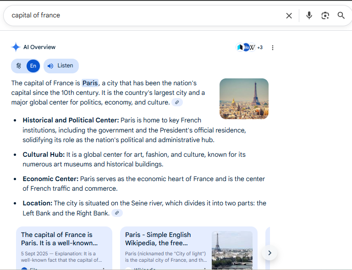Click the Wikipedia card's Eiffel Tower thumbnail
Viewport: 352px width, 270px height.
232,250
